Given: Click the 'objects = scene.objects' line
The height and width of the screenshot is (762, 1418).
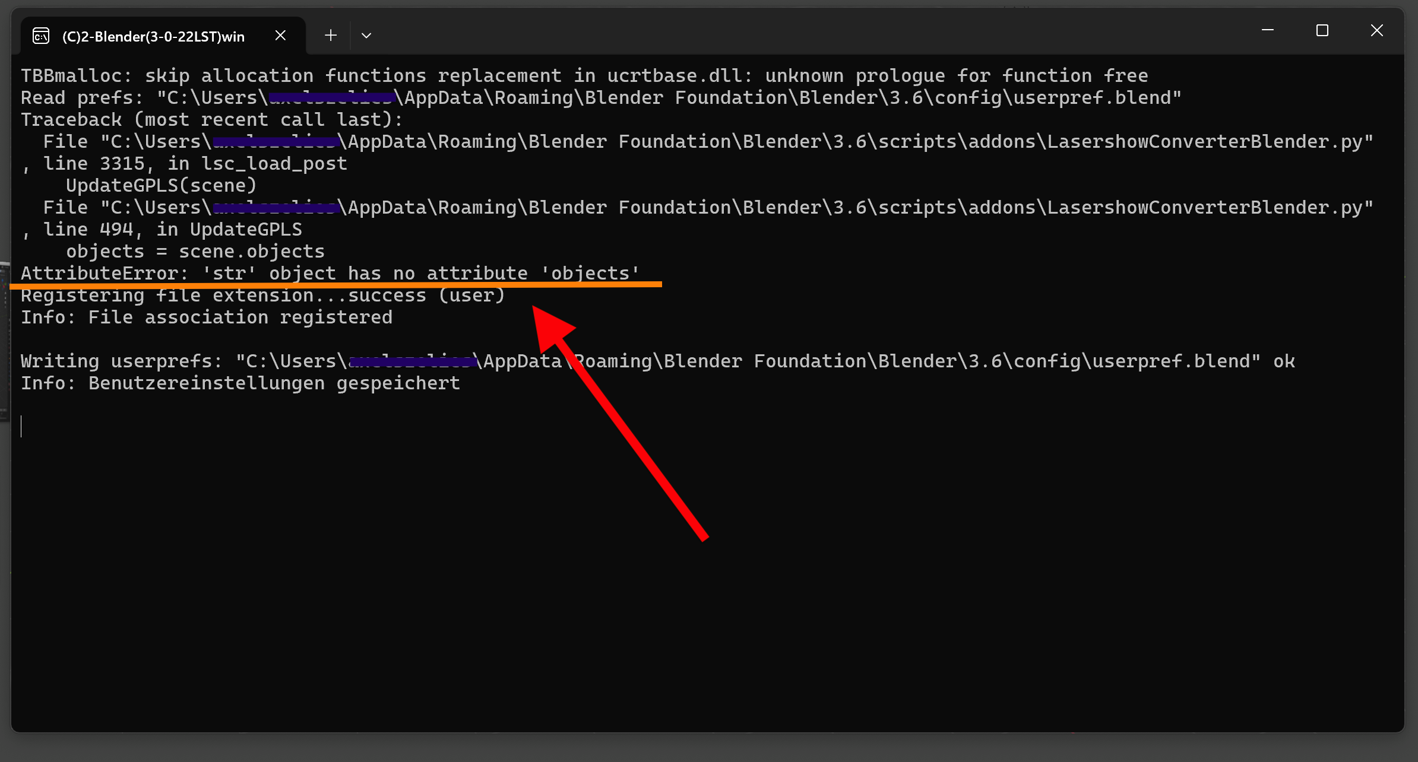Looking at the screenshot, I should [x=195, y=252].
